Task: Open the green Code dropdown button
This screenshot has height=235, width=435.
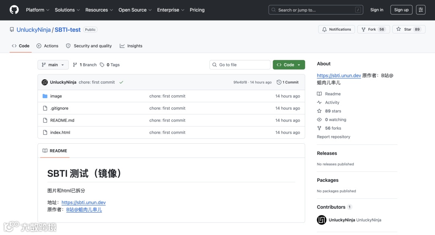Action: [289, 64]
